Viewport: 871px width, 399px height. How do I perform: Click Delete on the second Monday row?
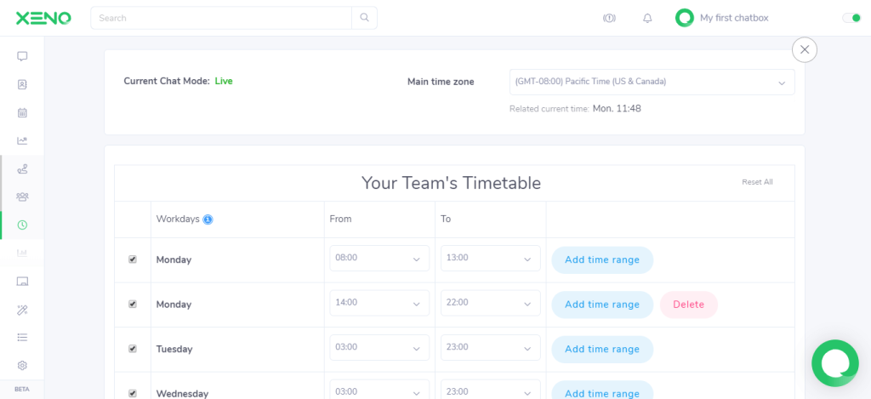point(688,305)
